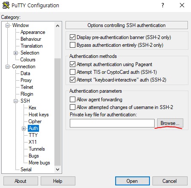Collapse the SSH tree node
Viewport: 191px width, 188px height.
pyautogui.click(x=15, y=101)
